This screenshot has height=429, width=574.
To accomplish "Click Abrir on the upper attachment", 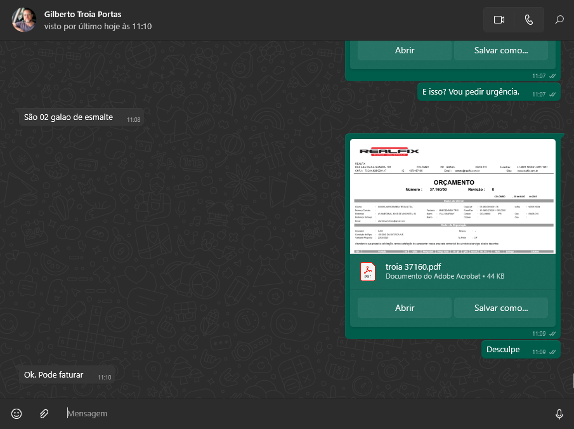I will tap(405, 51).
